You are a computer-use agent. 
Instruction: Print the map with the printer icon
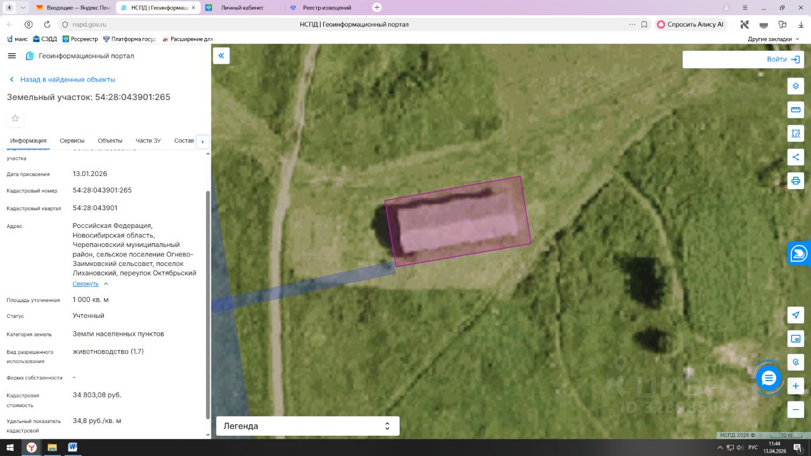(x=796, y=180)
